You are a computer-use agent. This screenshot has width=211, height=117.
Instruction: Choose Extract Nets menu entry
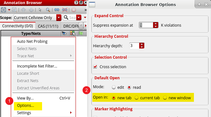tap(43, 81)
